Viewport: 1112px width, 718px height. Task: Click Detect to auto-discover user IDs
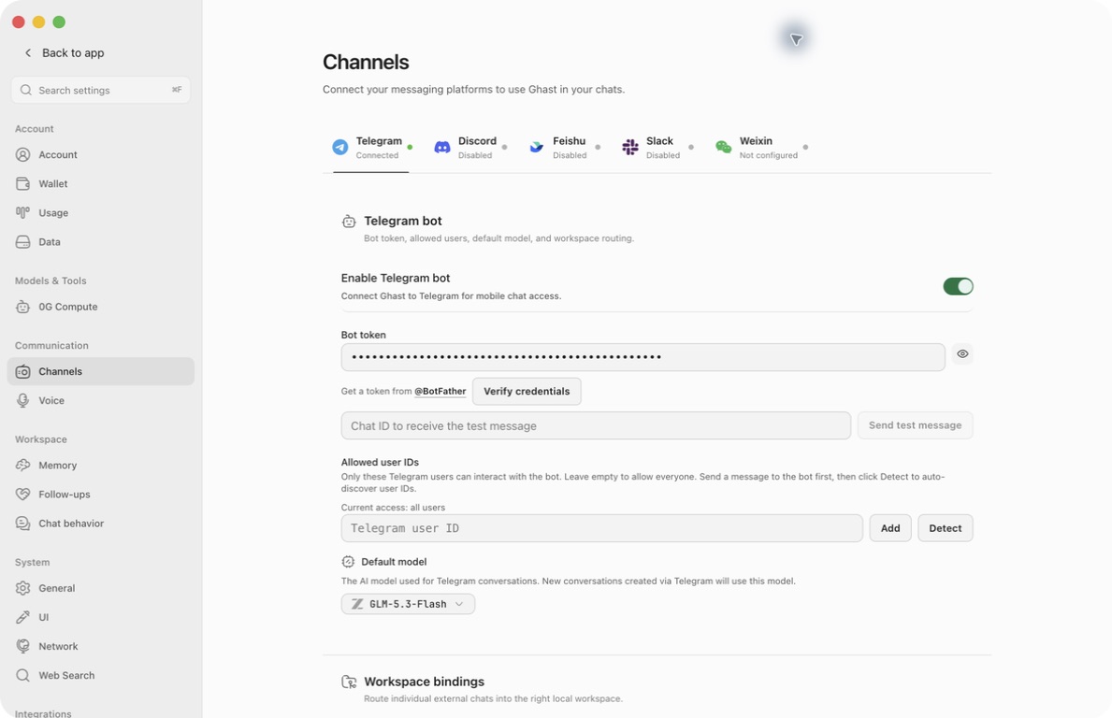(x=945, y=528)
